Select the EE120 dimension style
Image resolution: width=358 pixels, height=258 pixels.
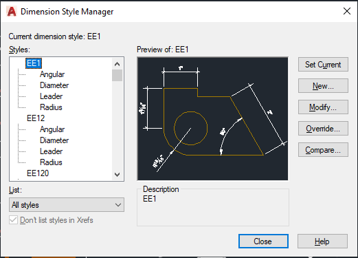coord(38,173)
